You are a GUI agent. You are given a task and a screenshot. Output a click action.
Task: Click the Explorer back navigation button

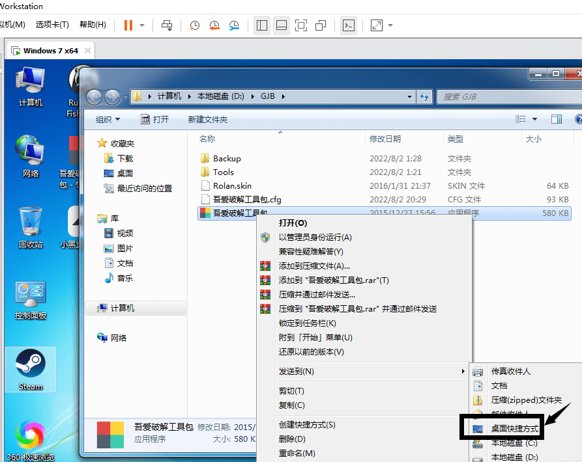pos(95,97)
